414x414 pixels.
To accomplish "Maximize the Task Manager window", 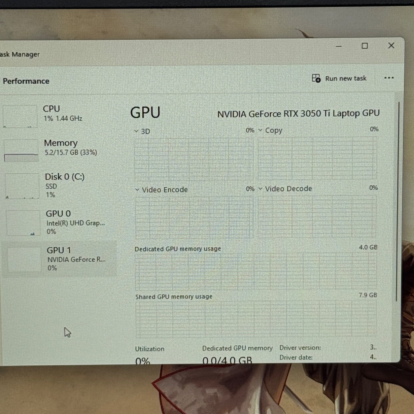I will 365,46.
